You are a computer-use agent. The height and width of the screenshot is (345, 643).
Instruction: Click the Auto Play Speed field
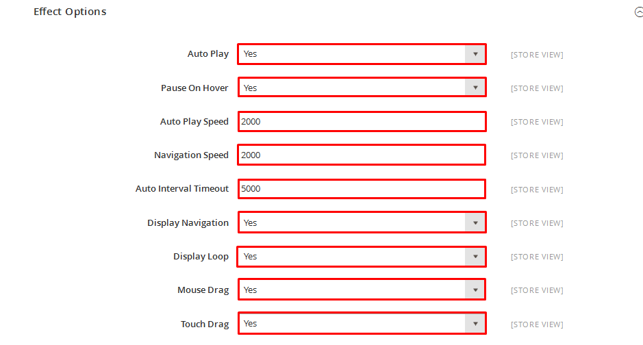[x=362, y=121]
